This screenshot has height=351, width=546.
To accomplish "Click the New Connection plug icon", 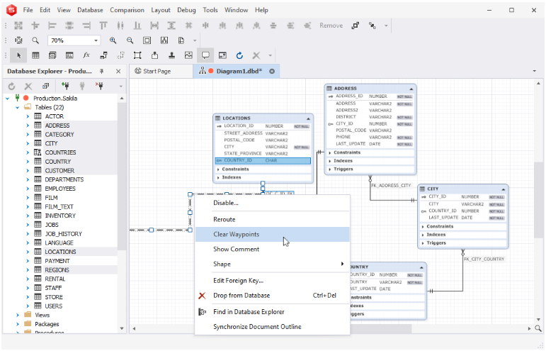I will point(67,86).
